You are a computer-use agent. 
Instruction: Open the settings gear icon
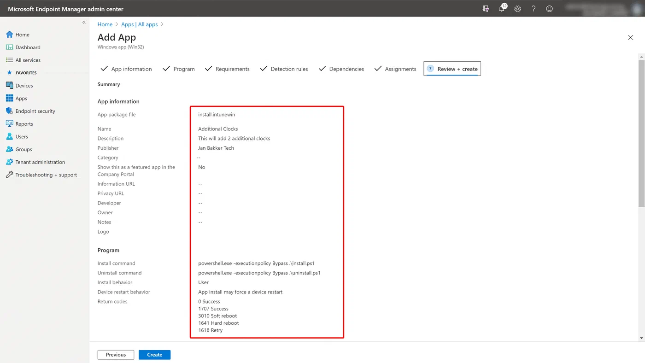tap(517, 9)
